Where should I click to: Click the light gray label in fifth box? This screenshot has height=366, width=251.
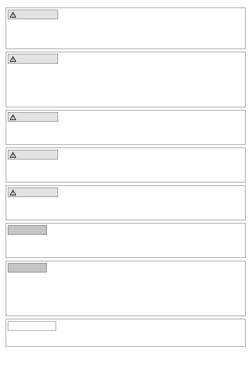coord(33,192)
